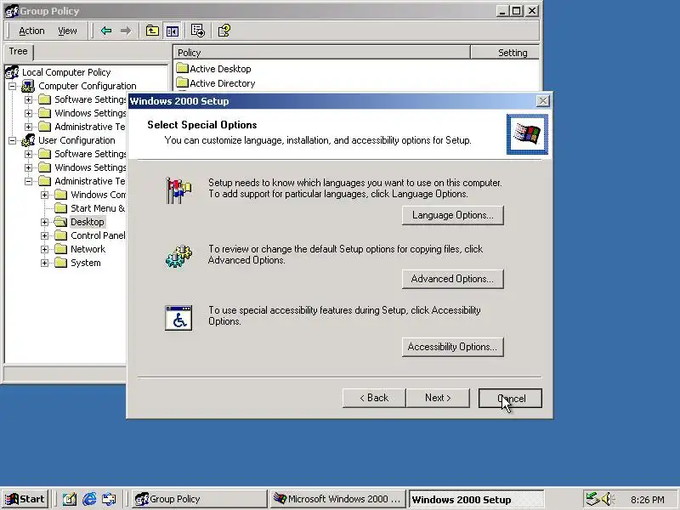Select Control Panel folder in tree

pyautogui.click(x=90, y=236)
